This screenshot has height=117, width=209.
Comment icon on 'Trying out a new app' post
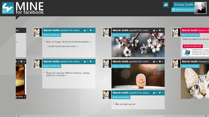91,62
